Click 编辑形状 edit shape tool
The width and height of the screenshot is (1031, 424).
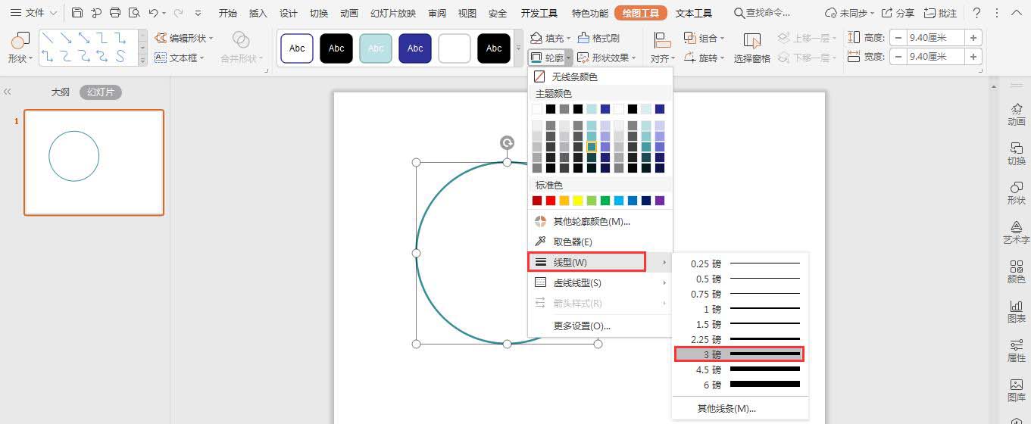183,38
